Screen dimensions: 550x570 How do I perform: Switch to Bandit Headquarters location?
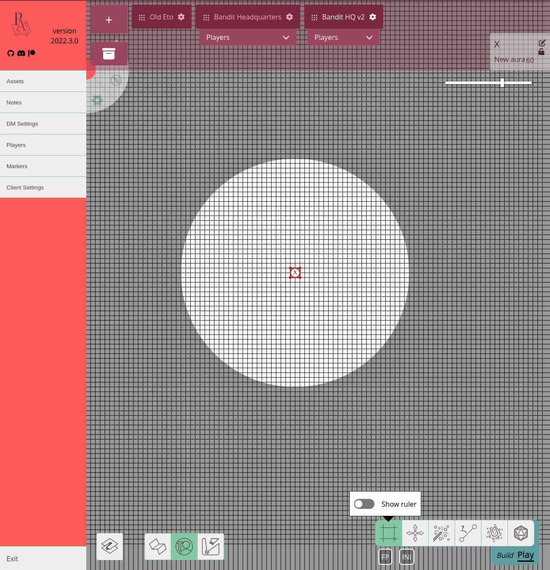pyautogui.click(x=247, y=17)
